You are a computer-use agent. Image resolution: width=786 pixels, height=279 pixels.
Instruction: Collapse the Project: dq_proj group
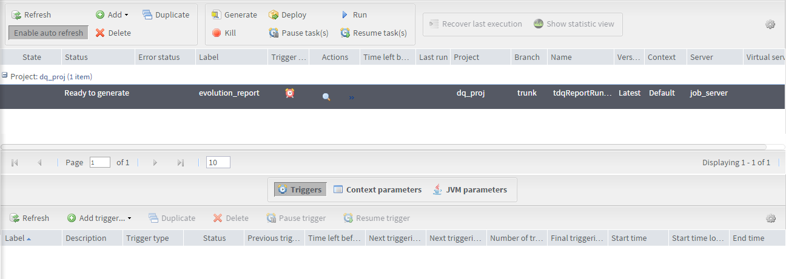[x=5, y=76]
